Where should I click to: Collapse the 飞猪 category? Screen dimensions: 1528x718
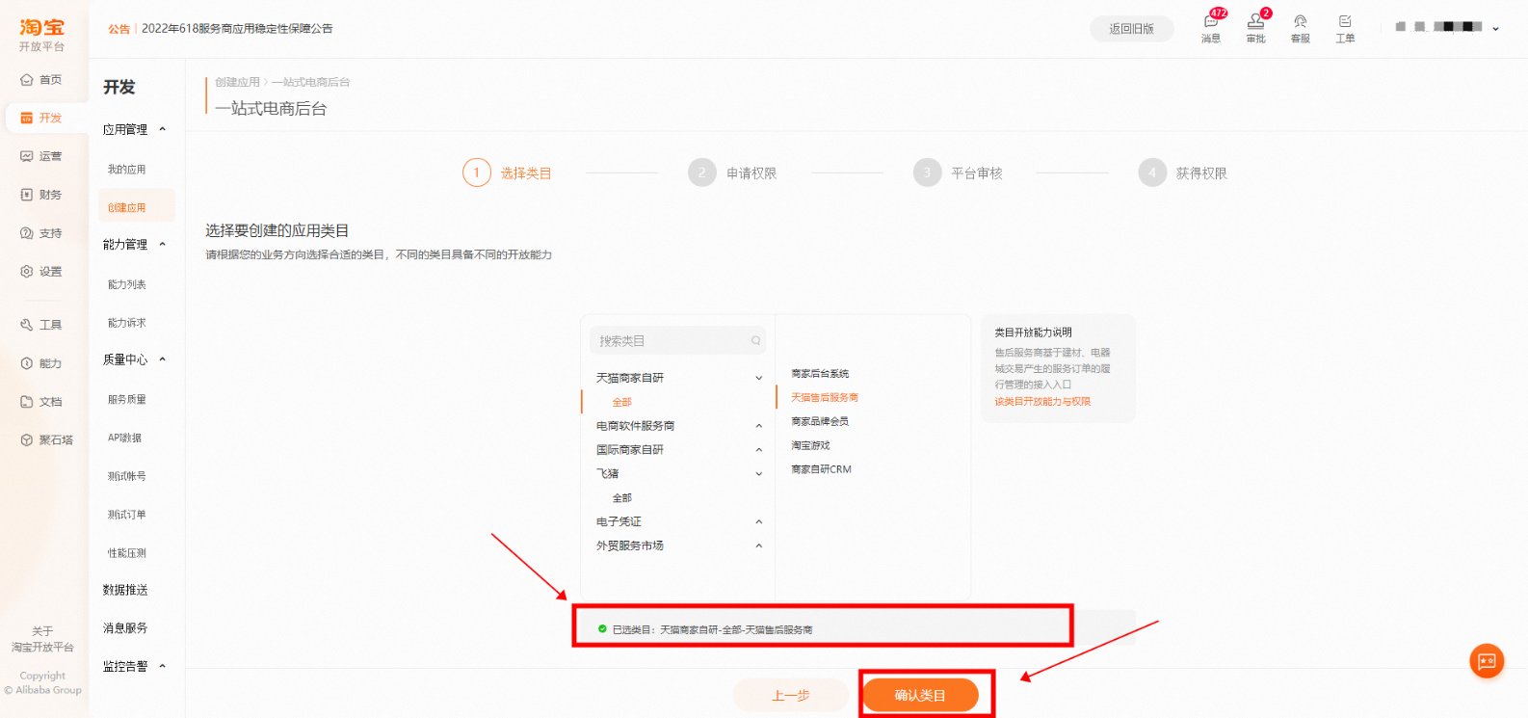point(759,474)
